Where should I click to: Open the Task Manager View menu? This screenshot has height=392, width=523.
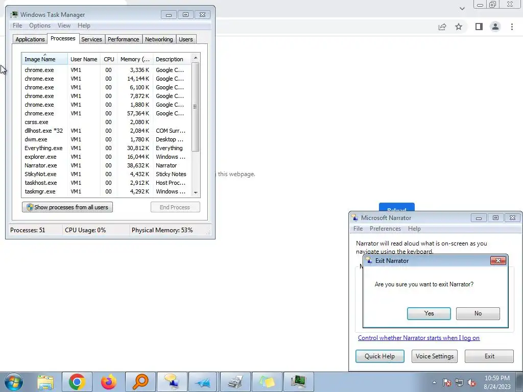(x=64, y=26)
